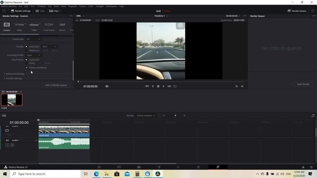
Task: Click Add to Render Queue button
Action: click(x=56, y=85)
